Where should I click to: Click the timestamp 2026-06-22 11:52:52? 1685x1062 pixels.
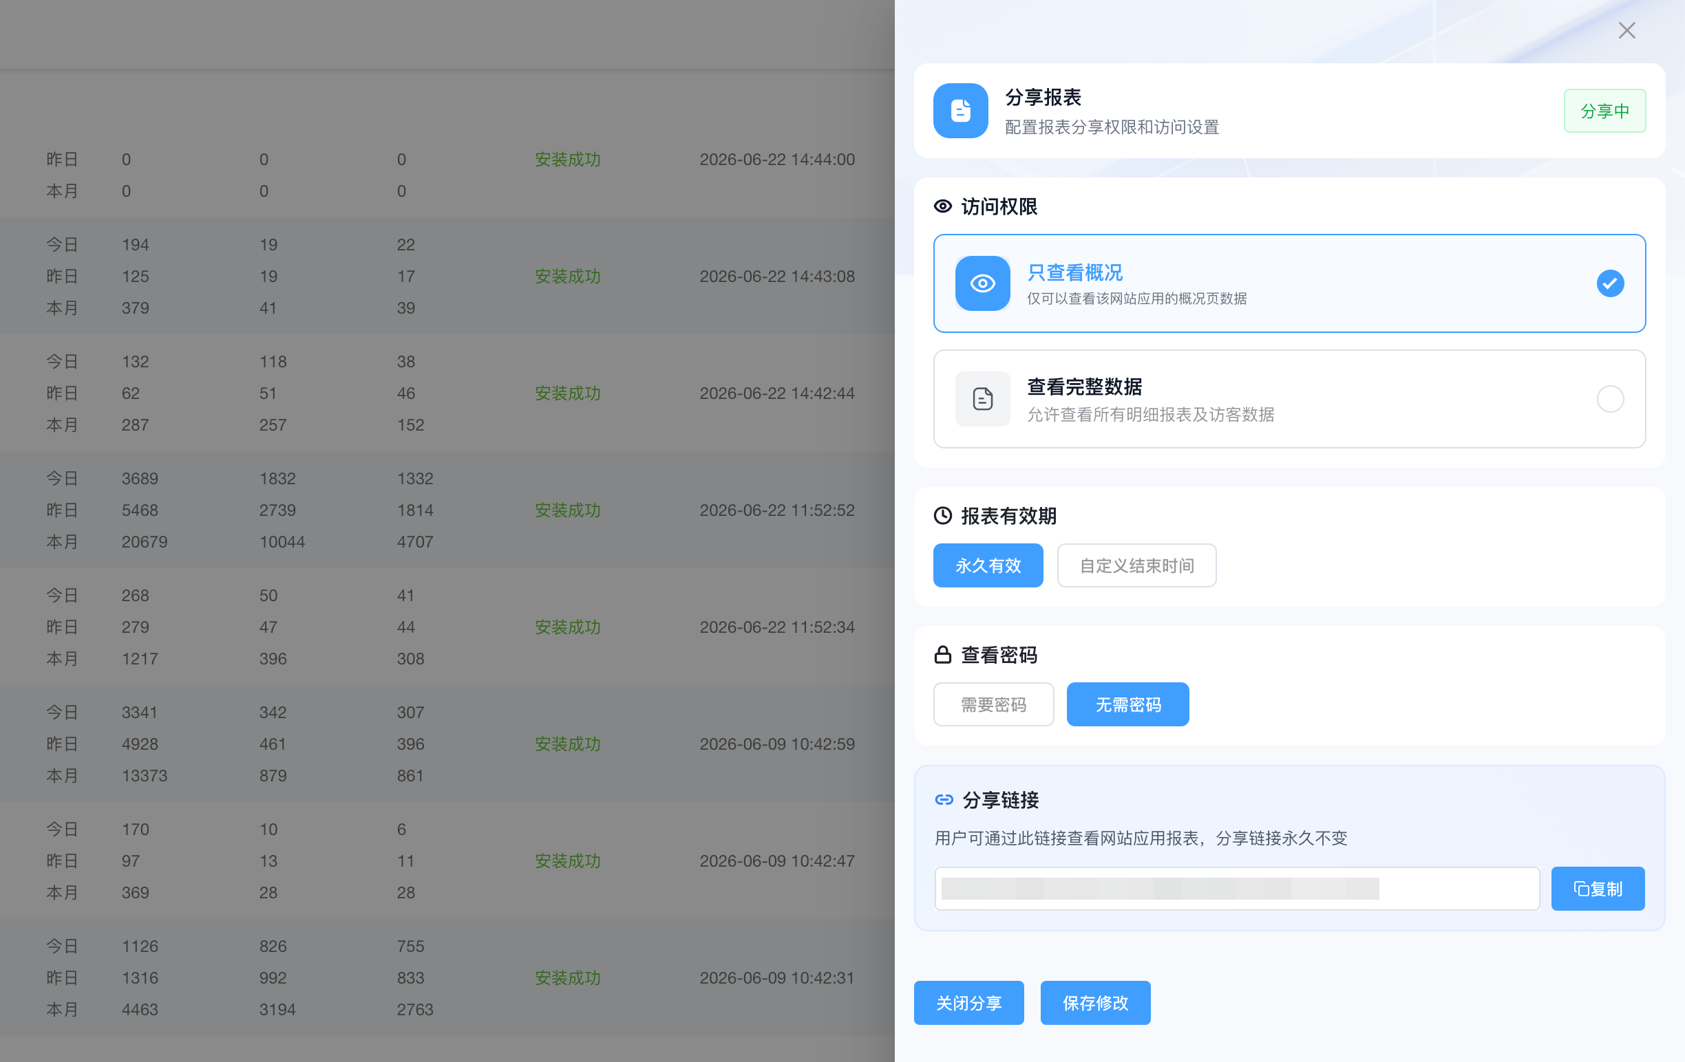coord(776,510)
